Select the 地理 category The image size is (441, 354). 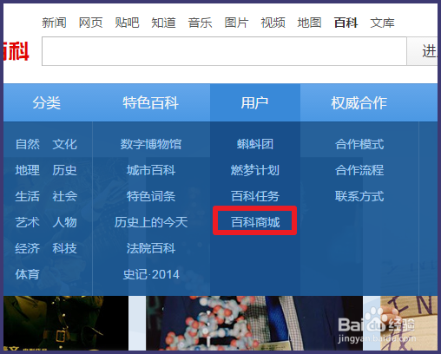click(28, 170)
